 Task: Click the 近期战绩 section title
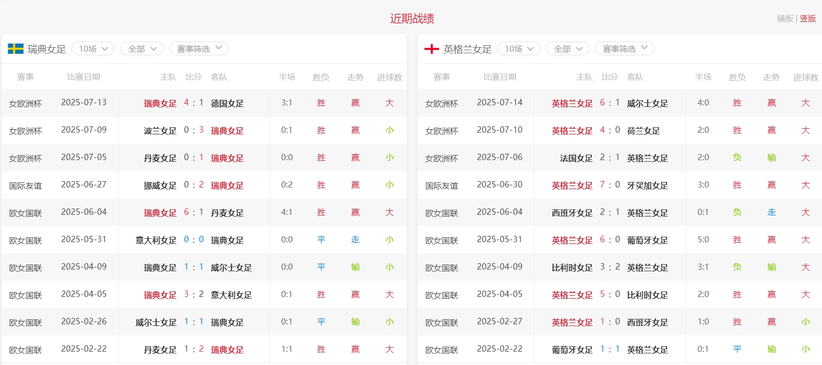coord(412,19)
